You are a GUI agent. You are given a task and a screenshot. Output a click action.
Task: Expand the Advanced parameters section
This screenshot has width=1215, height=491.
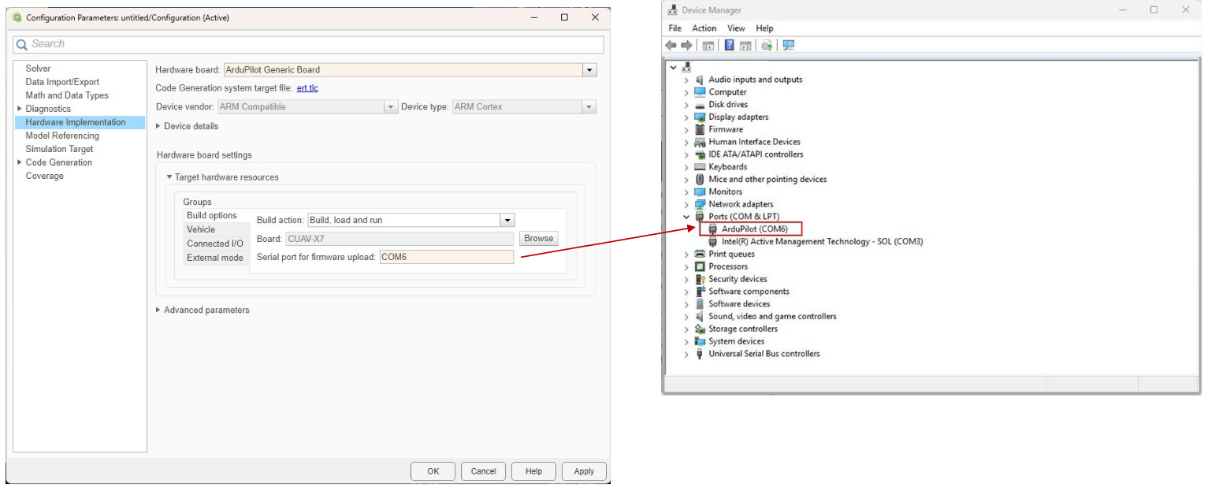(x=158, y=310)
